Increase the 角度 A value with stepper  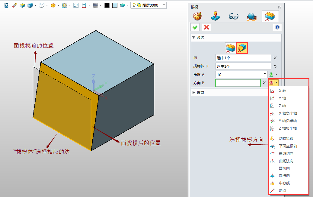click(265, 73)
